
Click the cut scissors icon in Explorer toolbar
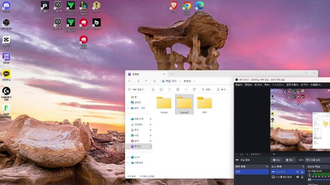tap(153, 89)
